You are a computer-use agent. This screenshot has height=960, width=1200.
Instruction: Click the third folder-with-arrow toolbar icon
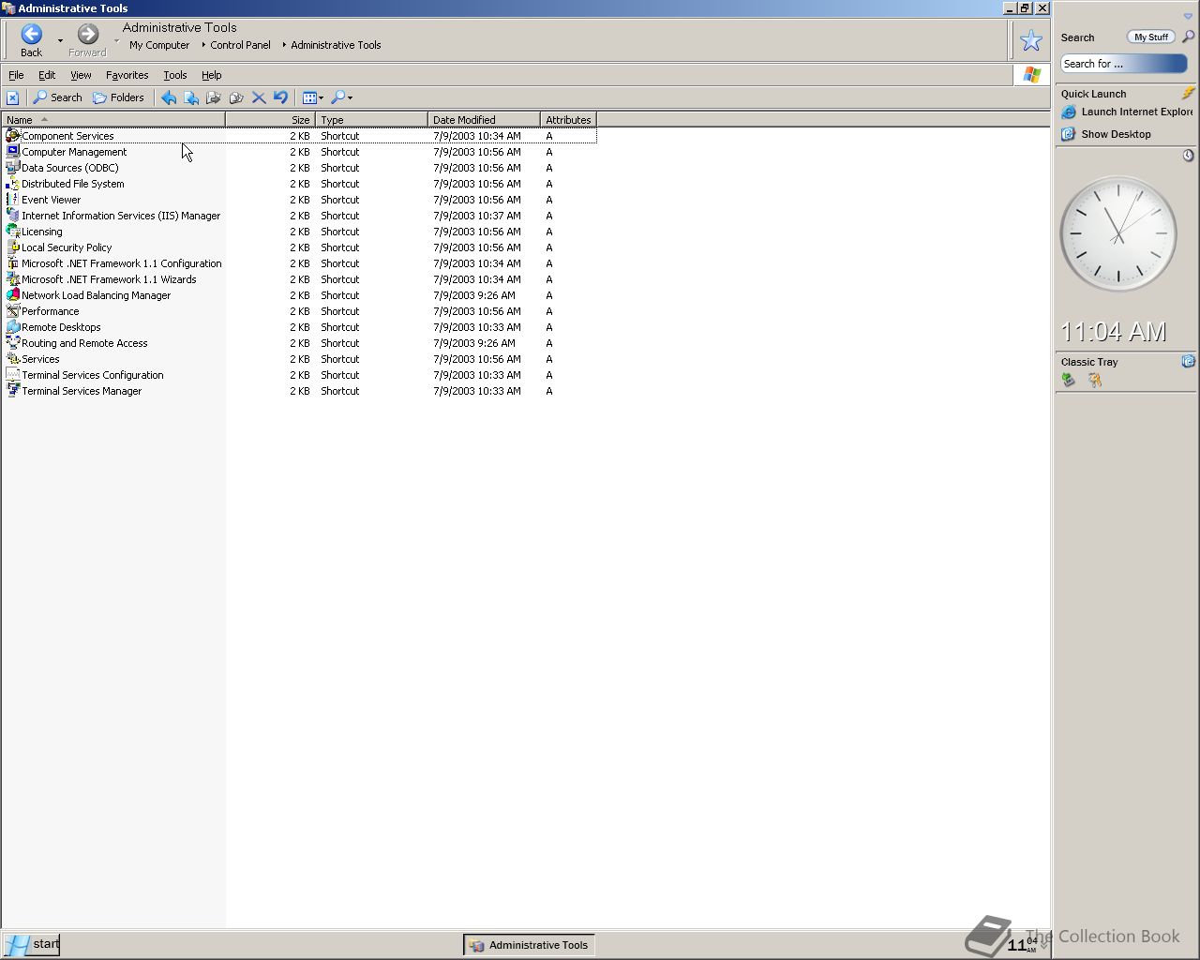[236, 97]
